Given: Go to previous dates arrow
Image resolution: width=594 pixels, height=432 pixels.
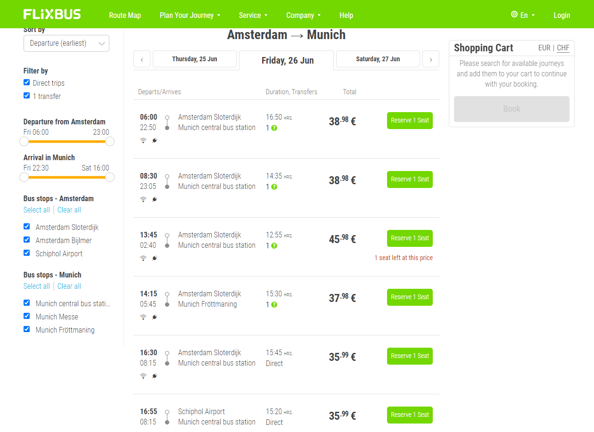Looking at the screenshot, I should (142, 59).
